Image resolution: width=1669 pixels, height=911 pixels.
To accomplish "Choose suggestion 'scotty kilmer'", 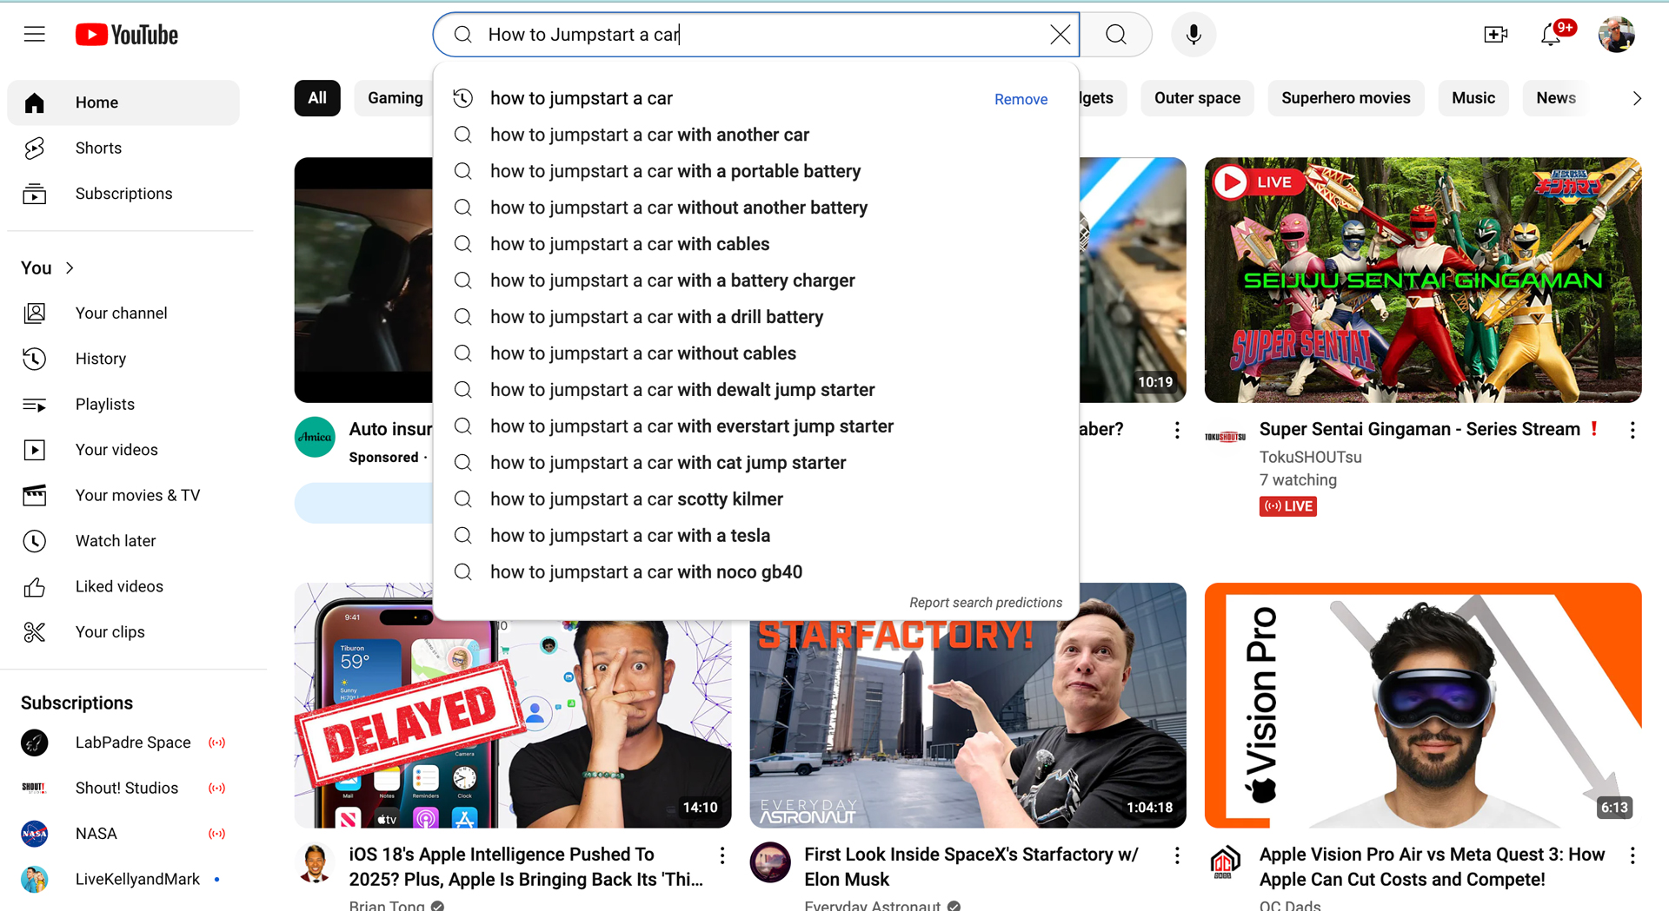I will 756,499.
